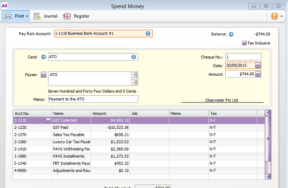Viewport: 288px width, 188px height.
Task: Click account number 4-9990
Action: 20,171
